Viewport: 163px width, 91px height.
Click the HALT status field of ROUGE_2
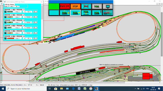pyautogui.click(x=18, y=17)
